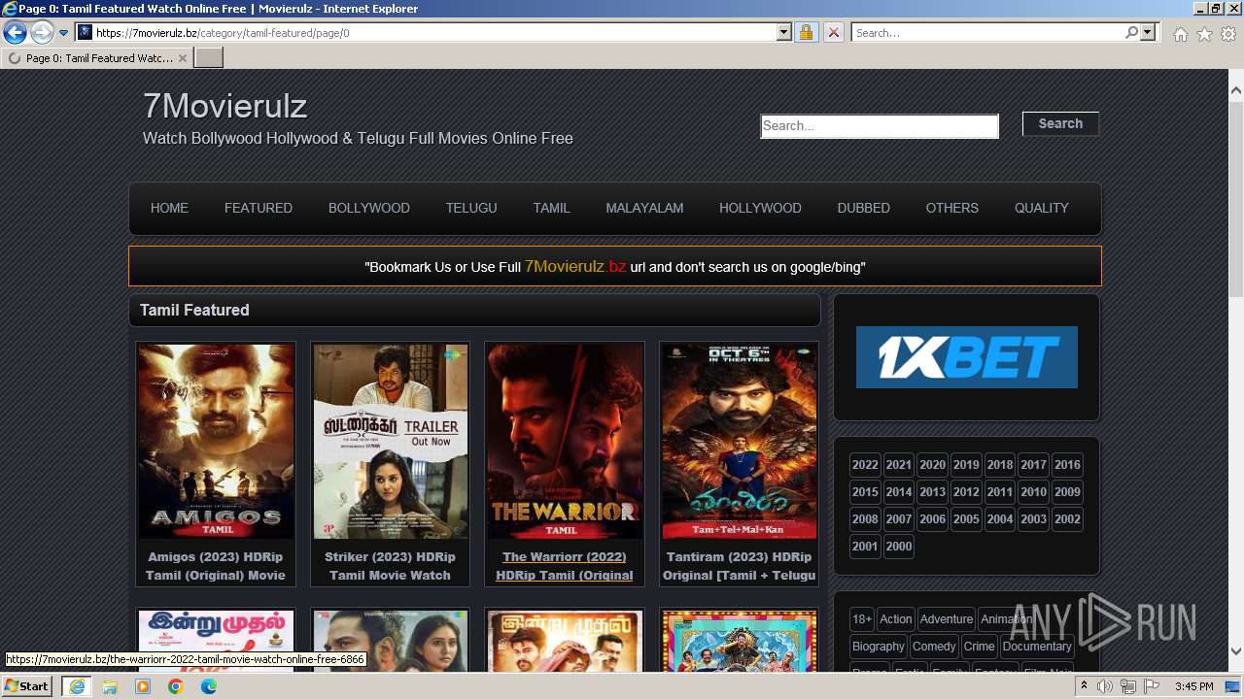Click the security lock icon
The width and height of the screenshot is (1244, 699).
click(806, 32)
